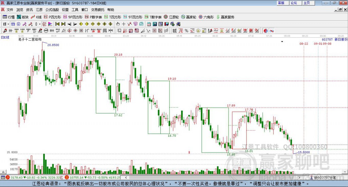Click the 老子十二宫结构 label
Screen dimensions: 348x187
point(30,39)
